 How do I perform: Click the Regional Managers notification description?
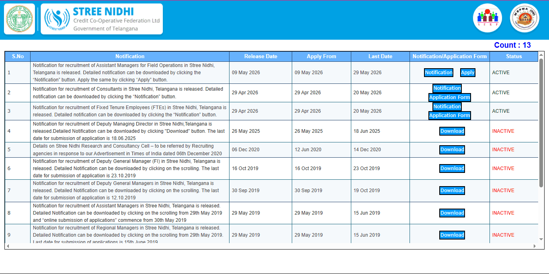point(128,234)
